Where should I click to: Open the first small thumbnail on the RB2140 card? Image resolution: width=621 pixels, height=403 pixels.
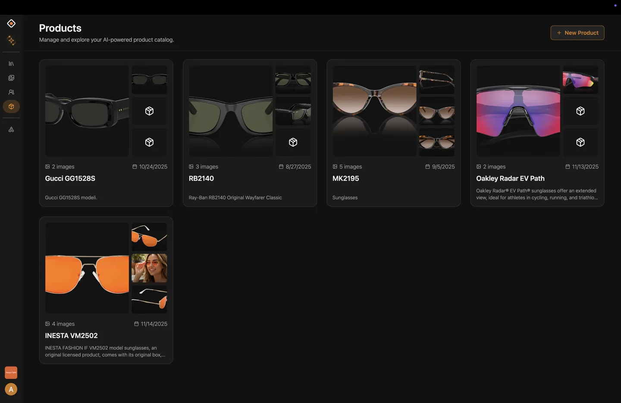(293, 80)
